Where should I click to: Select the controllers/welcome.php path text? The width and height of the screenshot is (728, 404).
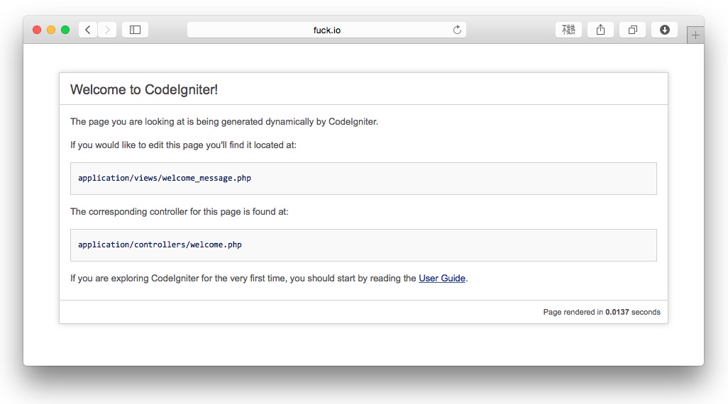tap(160, 245)
